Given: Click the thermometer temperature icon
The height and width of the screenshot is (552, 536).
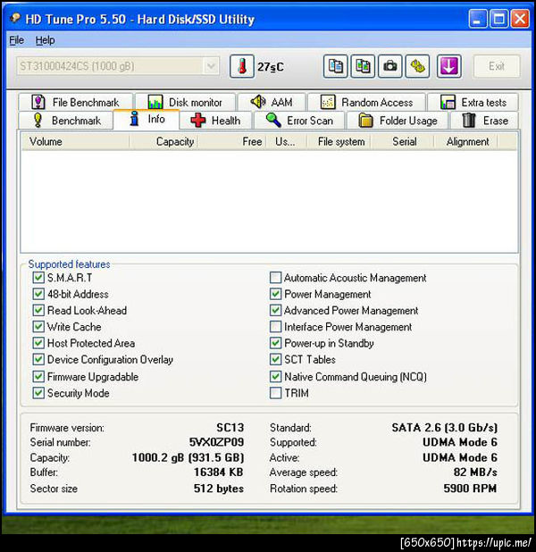Looking at the screenshot, I should tap(241, 66).
